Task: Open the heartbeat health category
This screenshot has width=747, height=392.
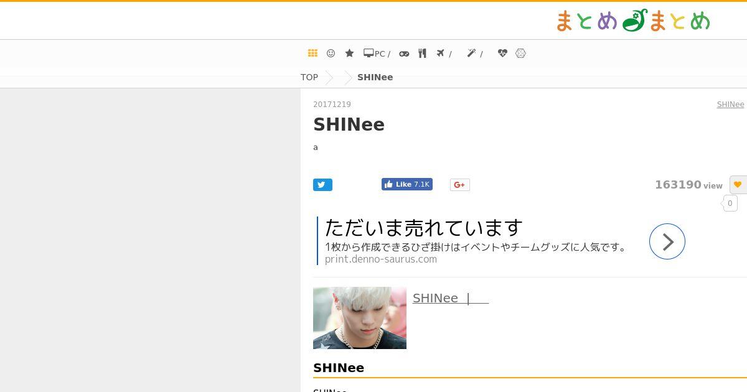Action: 502,54
